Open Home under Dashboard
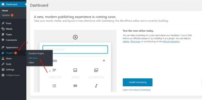The height and width of the screenshot is (100, 202). (5, 11)
